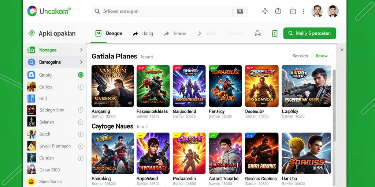Expand the Nonagna chevron arrow
This screenshot has width=375, height=187.
point(81,50)
